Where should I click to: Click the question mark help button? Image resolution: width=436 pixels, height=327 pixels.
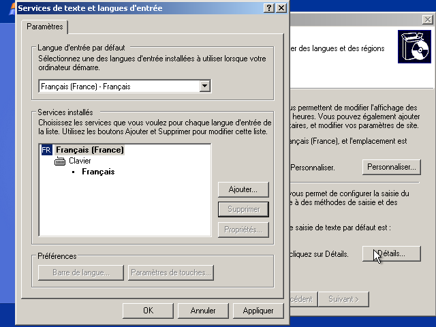(x=270, y=7)
